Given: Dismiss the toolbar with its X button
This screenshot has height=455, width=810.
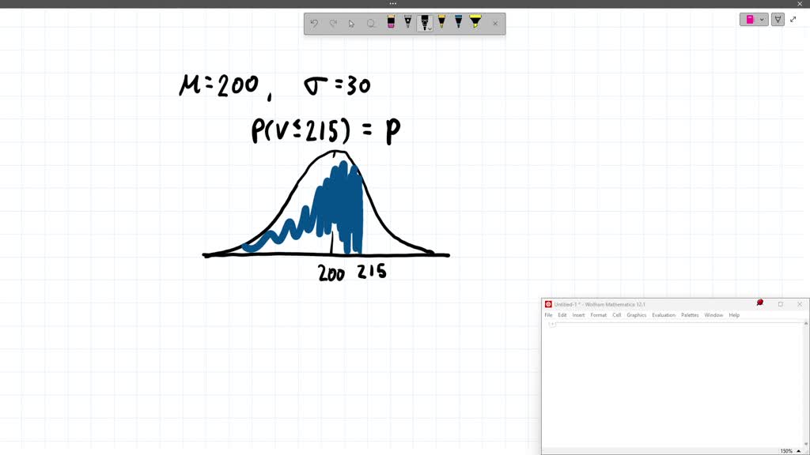Looking at the screenshot, I should coord(495,23).
